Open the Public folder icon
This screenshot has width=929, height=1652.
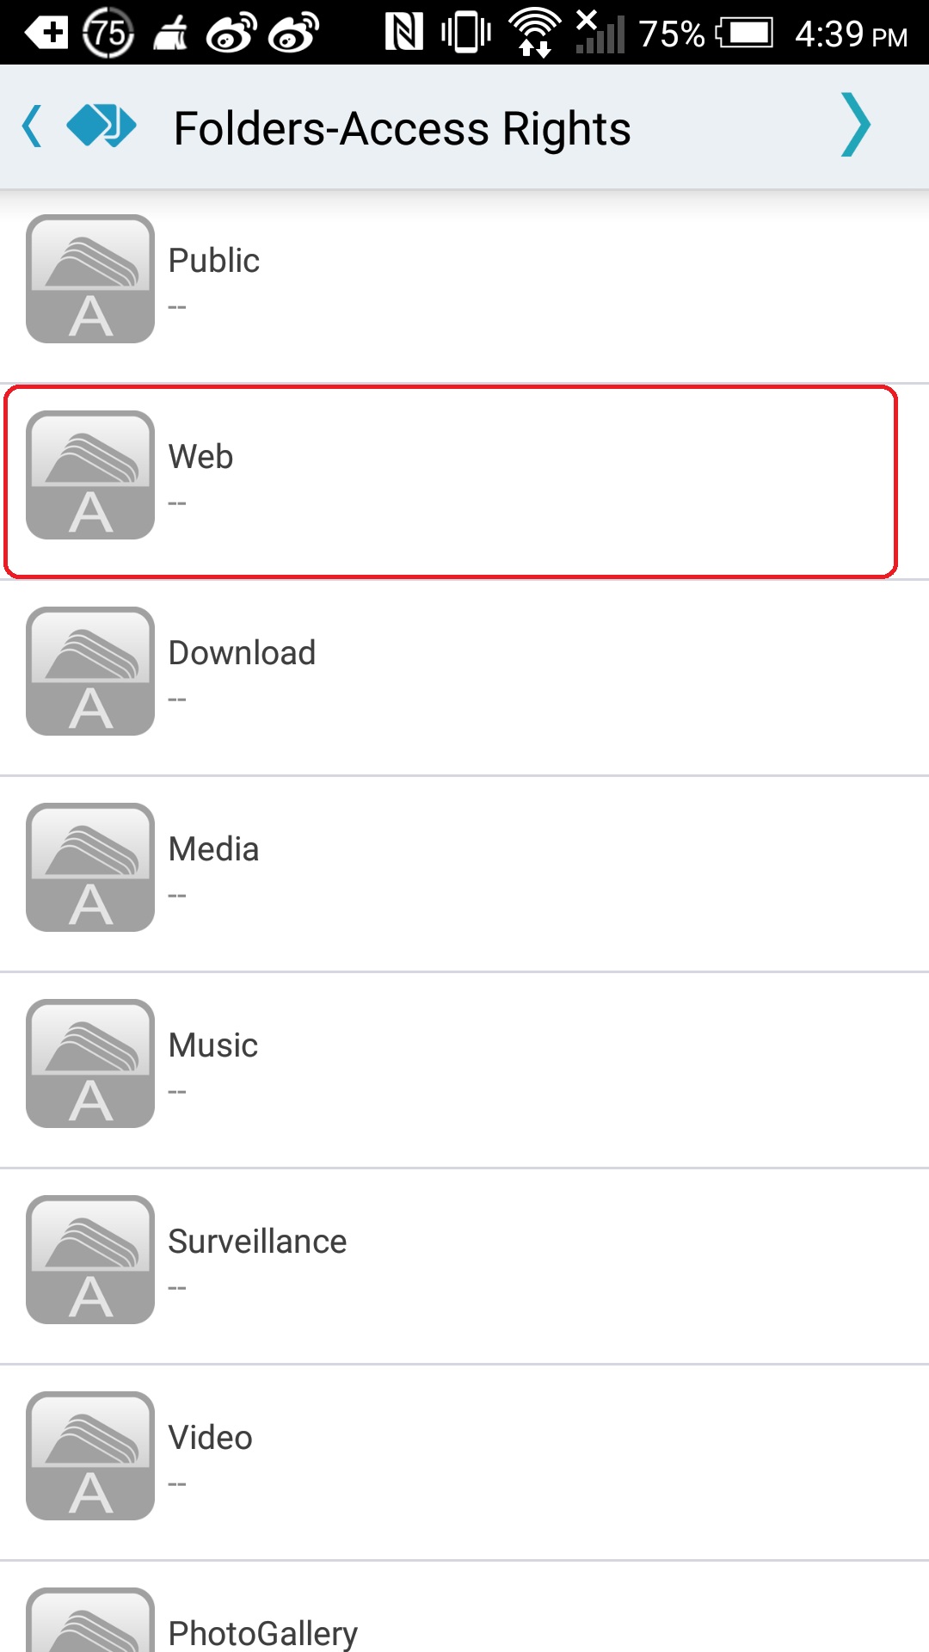tap(90, 279)
